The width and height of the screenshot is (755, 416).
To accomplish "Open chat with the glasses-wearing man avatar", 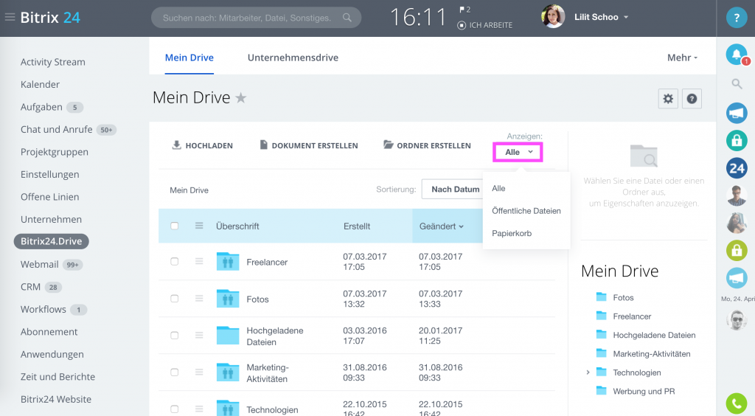I will 737,195.
